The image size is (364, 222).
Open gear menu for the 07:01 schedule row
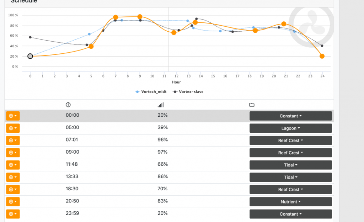pyautogui.click(x=13, y=141)
